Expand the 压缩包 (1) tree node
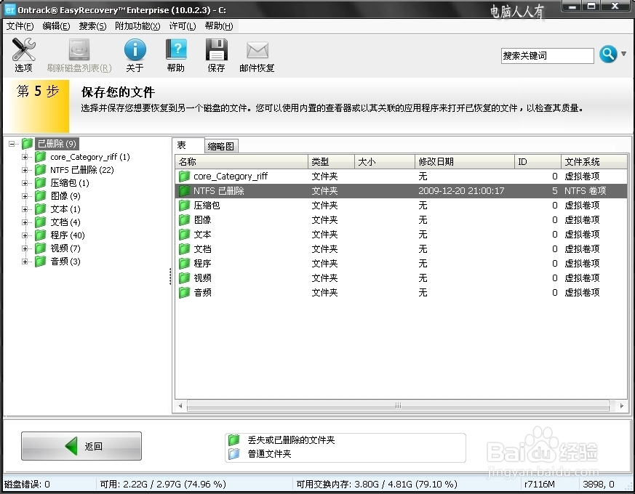This screenshot has width=635, height=494. [25, 183]
